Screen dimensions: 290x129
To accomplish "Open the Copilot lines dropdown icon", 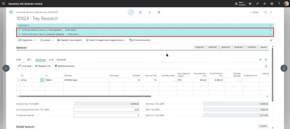I will pyautogui.click(x=29, y=60).
